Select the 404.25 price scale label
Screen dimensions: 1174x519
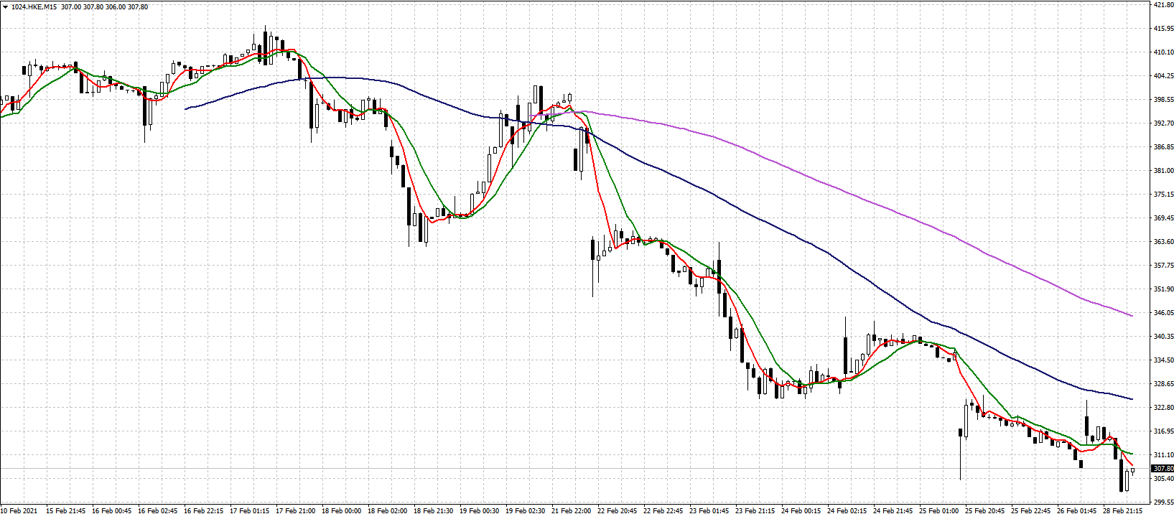click(x=1163, y=76)
